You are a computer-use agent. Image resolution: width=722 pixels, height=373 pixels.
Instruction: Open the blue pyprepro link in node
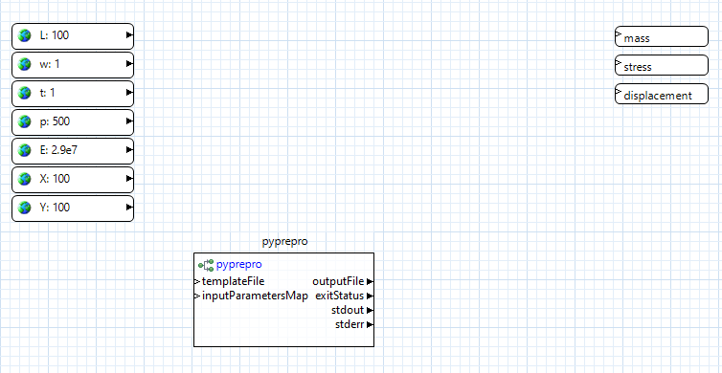[x=239, y=265]
